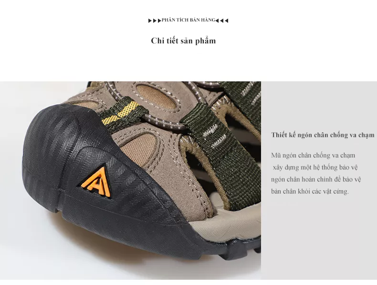Click the left-pointing arrows after PHÂN TÍCH BÁN HÀNG
This screenshot has width=377, height=285.
(222, 20)
